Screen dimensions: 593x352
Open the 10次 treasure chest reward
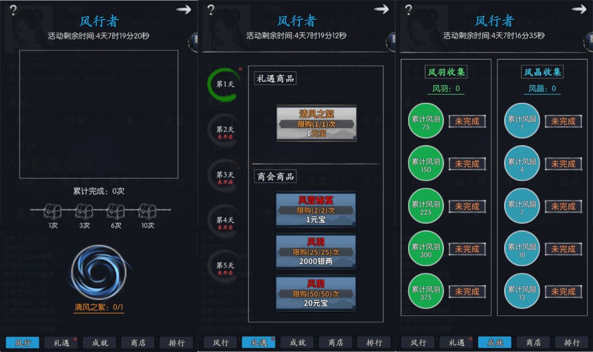147,211
